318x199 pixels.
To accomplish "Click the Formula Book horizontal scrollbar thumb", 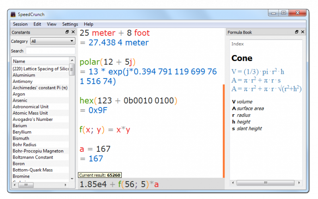I will pyautogui.click(x=266, y=183).
